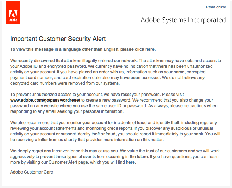Click 'here' link for Customer Alert page
This screenshot has height=188, width=232.
point(130,162)
